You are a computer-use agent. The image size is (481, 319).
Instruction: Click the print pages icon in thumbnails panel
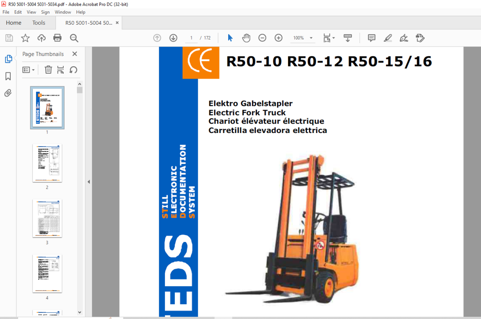coord(60,70)
